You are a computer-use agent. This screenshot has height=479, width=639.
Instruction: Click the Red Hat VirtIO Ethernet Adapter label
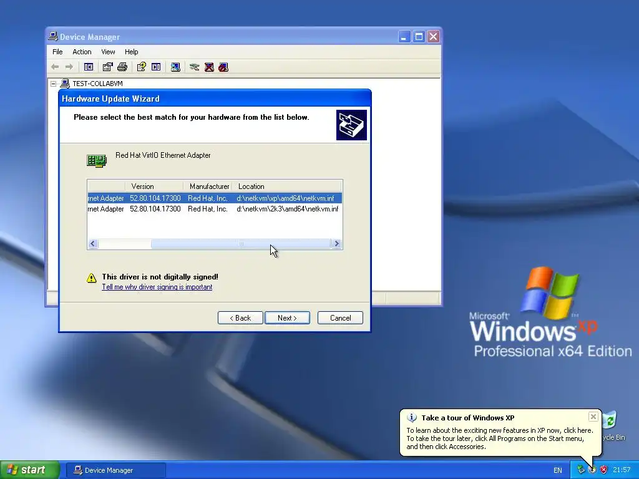coord(163,155)
